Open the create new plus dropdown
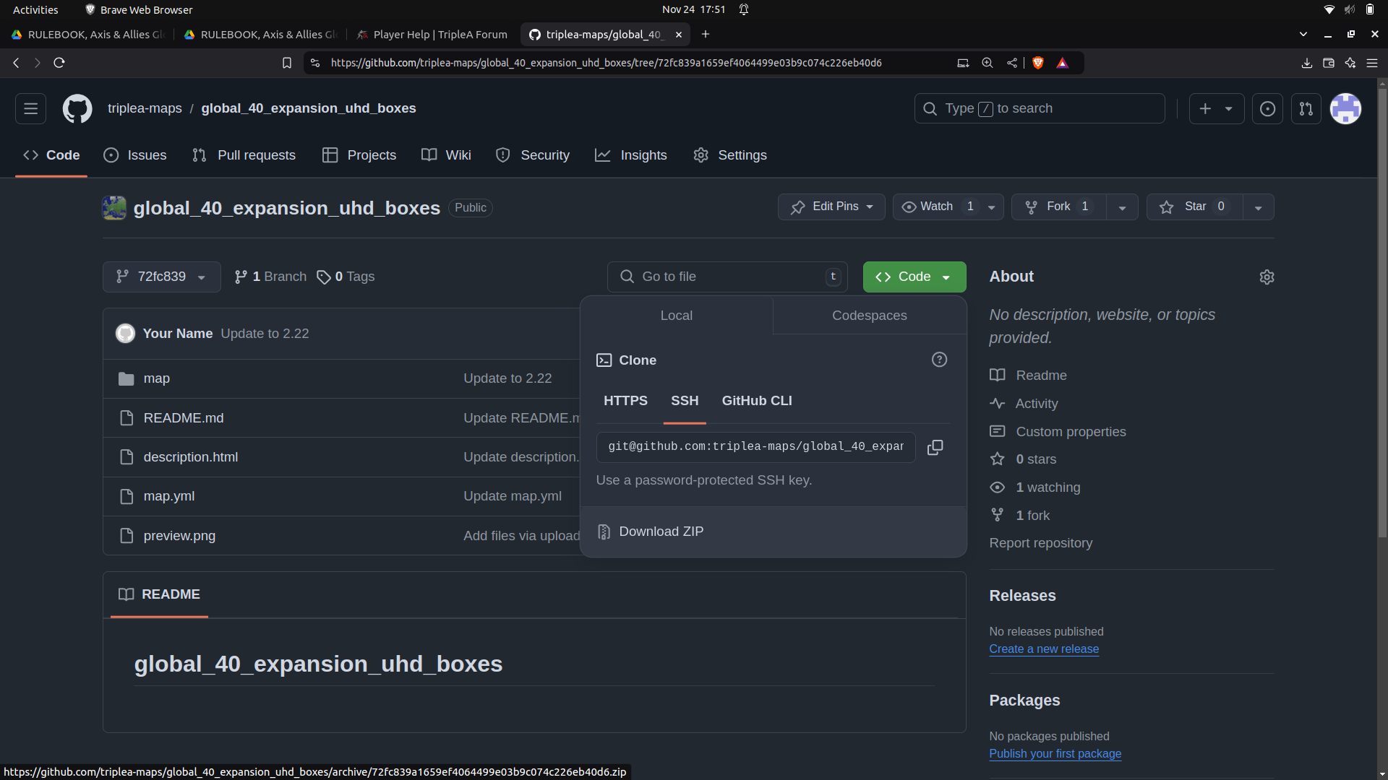Viewport: 1388px width, 780px height. [x=1217, y=108]
